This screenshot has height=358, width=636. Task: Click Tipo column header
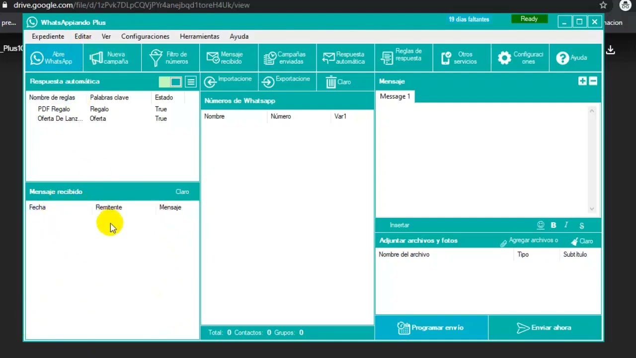click(x=523, y=255)
